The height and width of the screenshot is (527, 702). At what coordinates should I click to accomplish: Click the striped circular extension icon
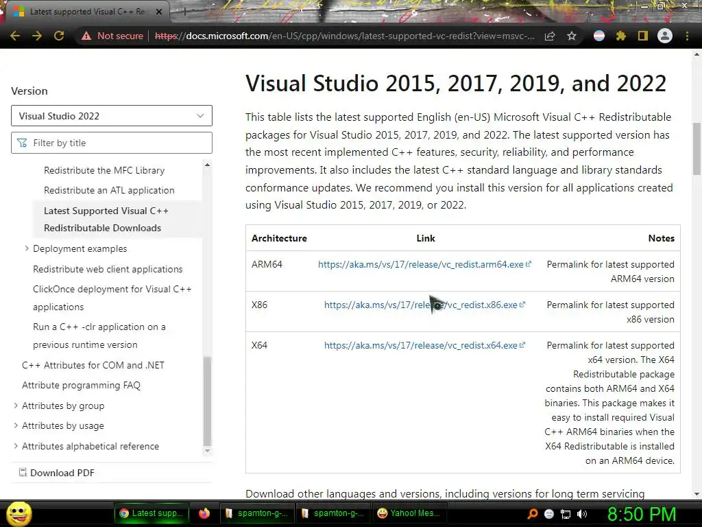pos(599,36)
